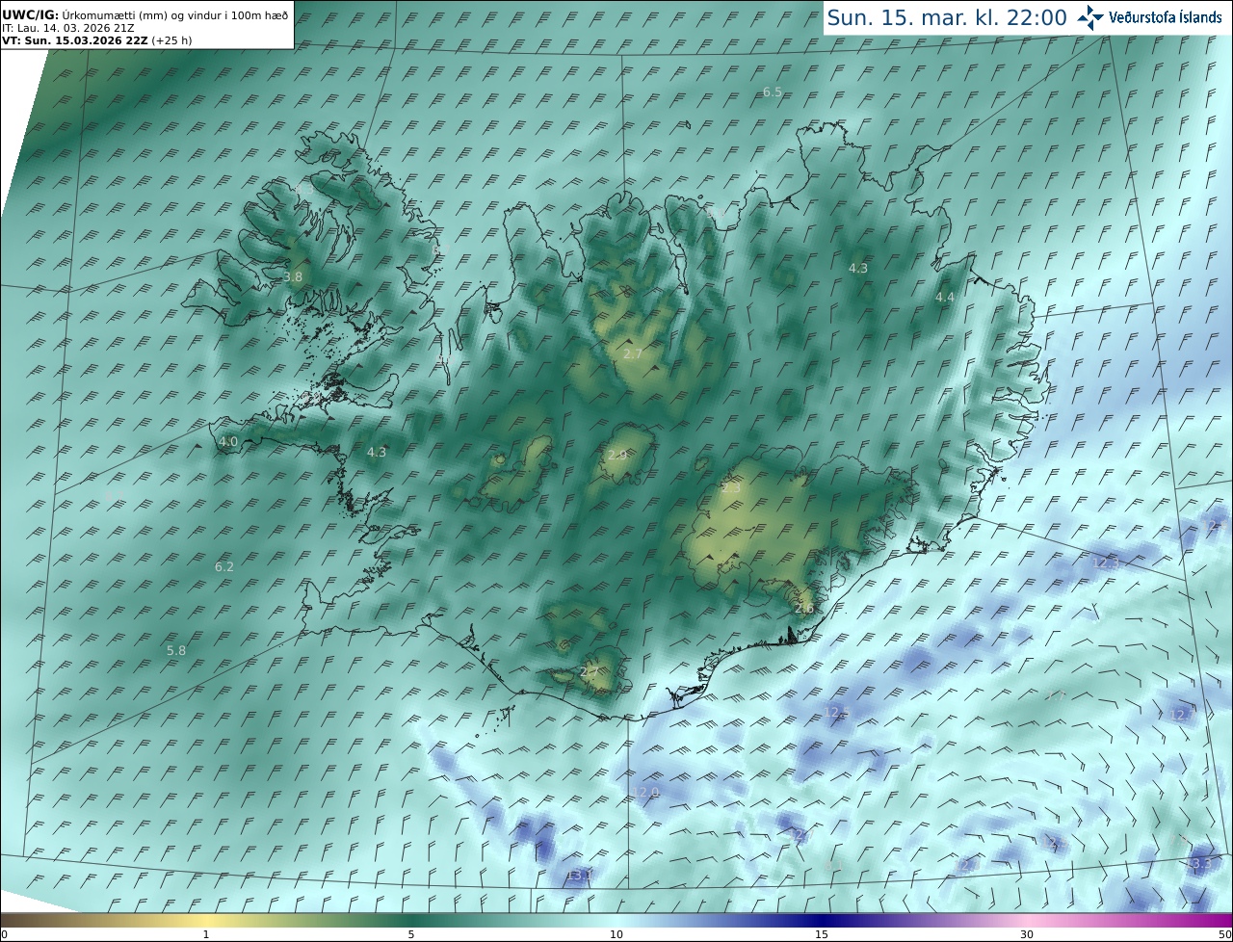Viewport: 1233px width, 942px height.
Task: Click the 5 tick on the colour scale
Action: 411,934
